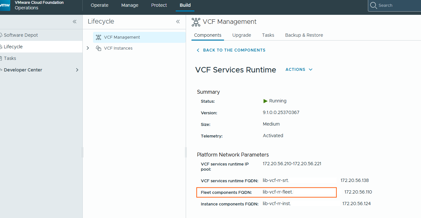Expand the VCF Instances tree node
421x218 pixels.
tap(88, 48)
